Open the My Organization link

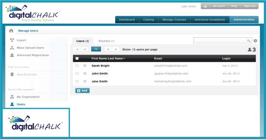point(28,97)
